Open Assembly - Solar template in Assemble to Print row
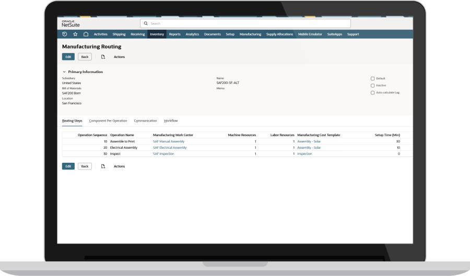470x276 pixels. [x=309, y=141]
